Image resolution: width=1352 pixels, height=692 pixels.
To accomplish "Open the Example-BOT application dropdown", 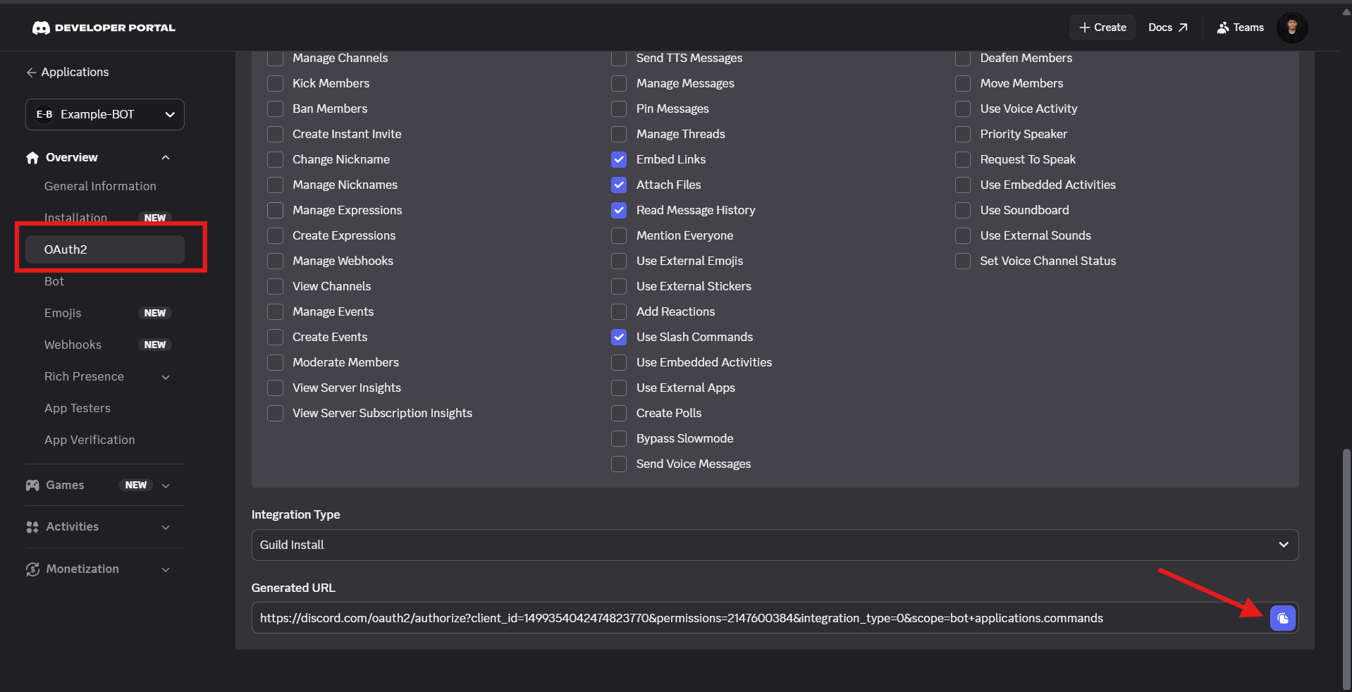I will 105,114.
